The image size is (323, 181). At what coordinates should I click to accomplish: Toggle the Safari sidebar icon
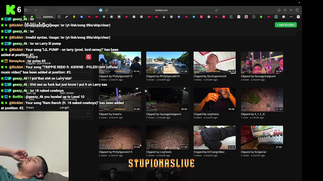point(26,10)
